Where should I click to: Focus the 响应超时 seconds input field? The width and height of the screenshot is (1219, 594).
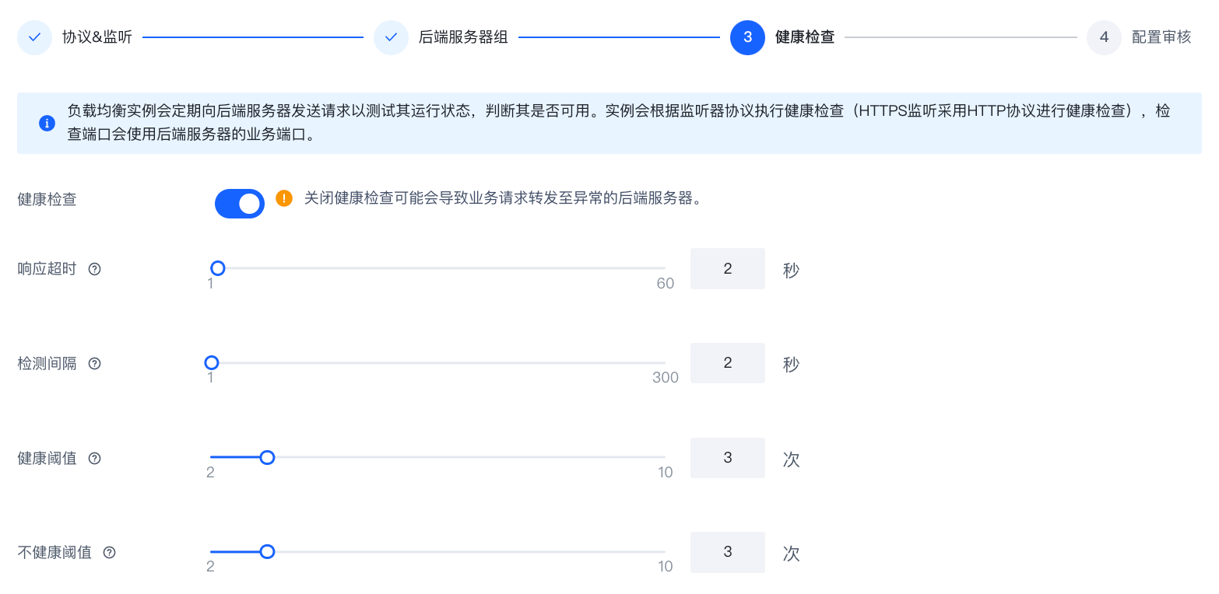[x=728, y=268]
